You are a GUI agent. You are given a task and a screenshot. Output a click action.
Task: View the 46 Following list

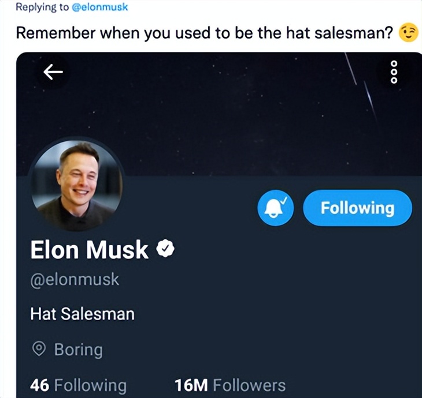point(78,385)
